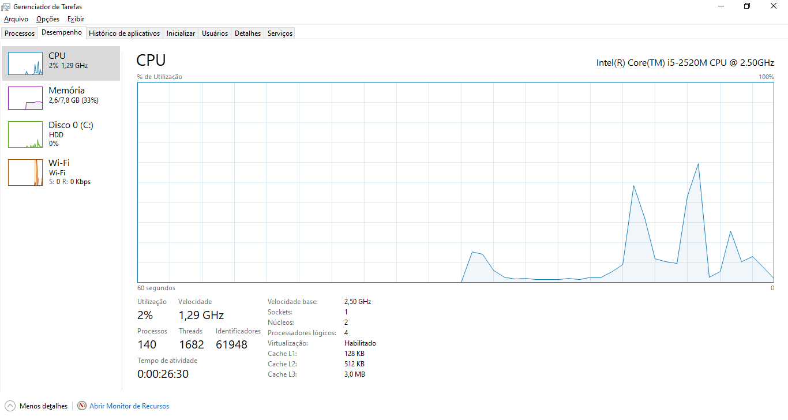Click the Sockets label
788x420 pixels.
click(280, 312)
